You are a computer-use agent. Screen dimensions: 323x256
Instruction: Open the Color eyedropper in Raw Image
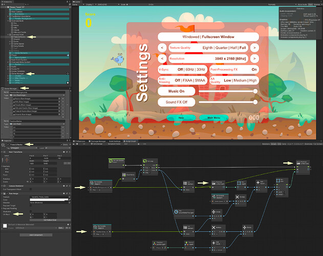pyautogui.click(x=70, y=200)
